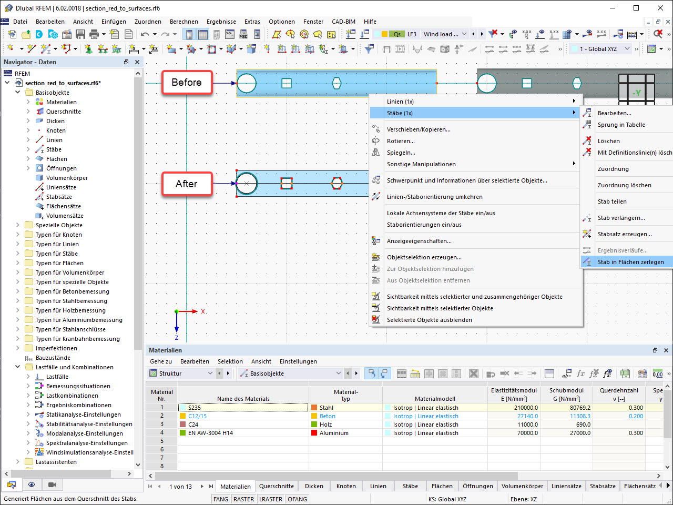
Task: Switch to the Stäbe table tab
Action: coord(410,486)
